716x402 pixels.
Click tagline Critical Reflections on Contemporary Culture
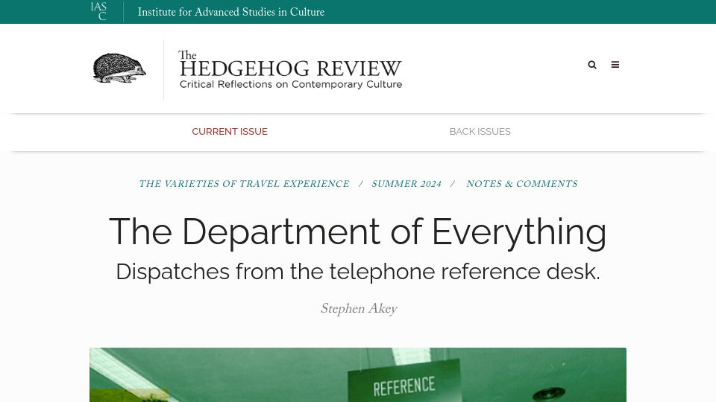tap(291, 84)
